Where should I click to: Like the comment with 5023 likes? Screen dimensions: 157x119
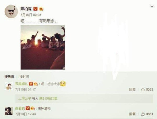tap(147, 89)
